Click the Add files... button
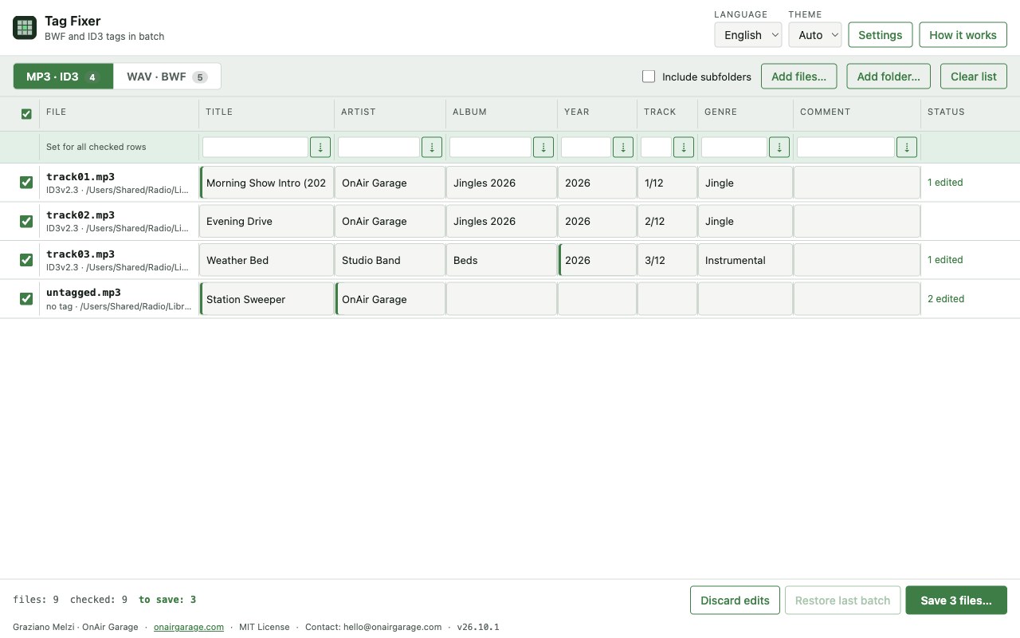The height and width of the screenshot is (638, 1020). pyautogui.click(x=798, y=77)
